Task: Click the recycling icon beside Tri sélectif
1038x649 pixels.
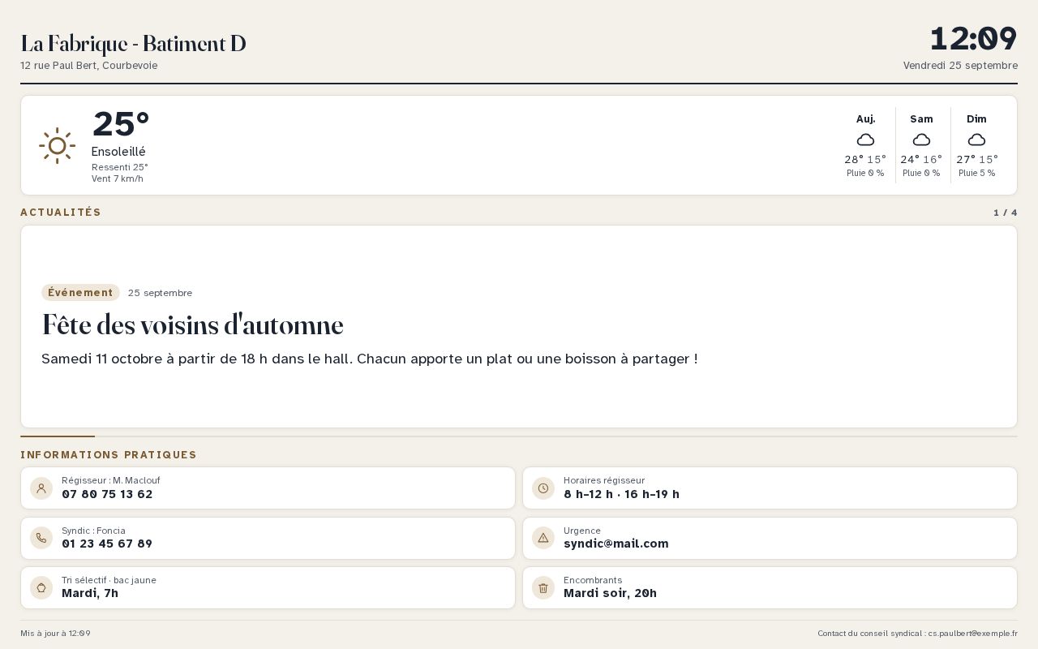Action: coord(41,587)
